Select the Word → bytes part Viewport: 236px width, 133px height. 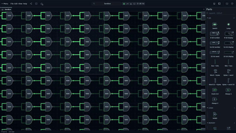point(215,73)
